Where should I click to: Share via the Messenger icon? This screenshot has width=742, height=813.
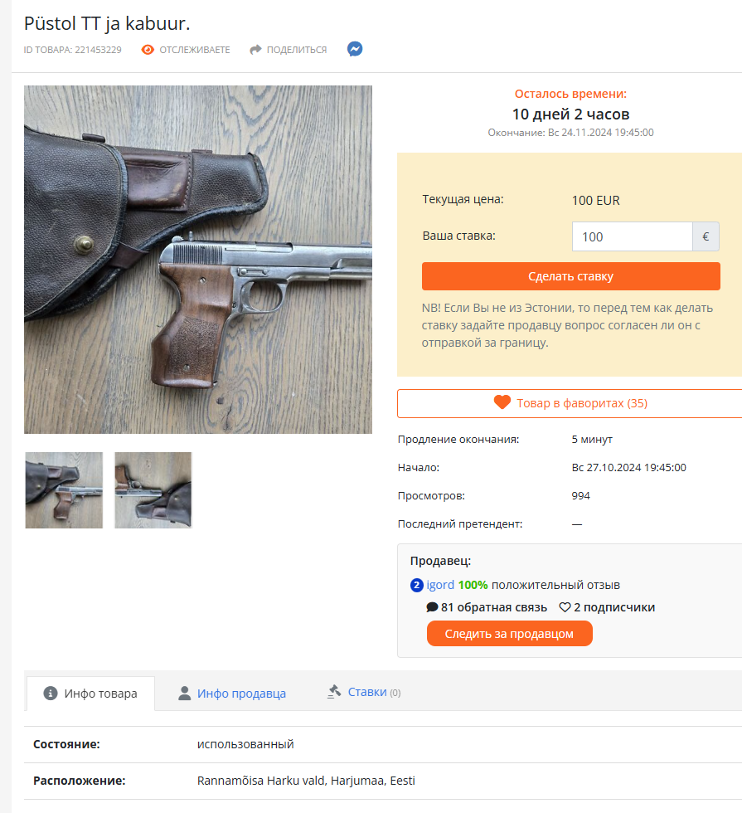(x=354, y=49)
